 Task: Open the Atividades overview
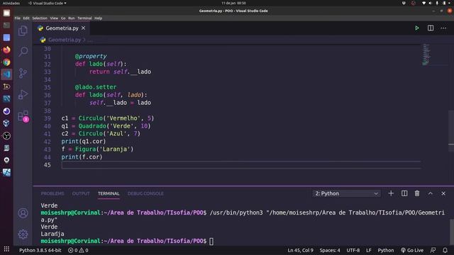11,3
